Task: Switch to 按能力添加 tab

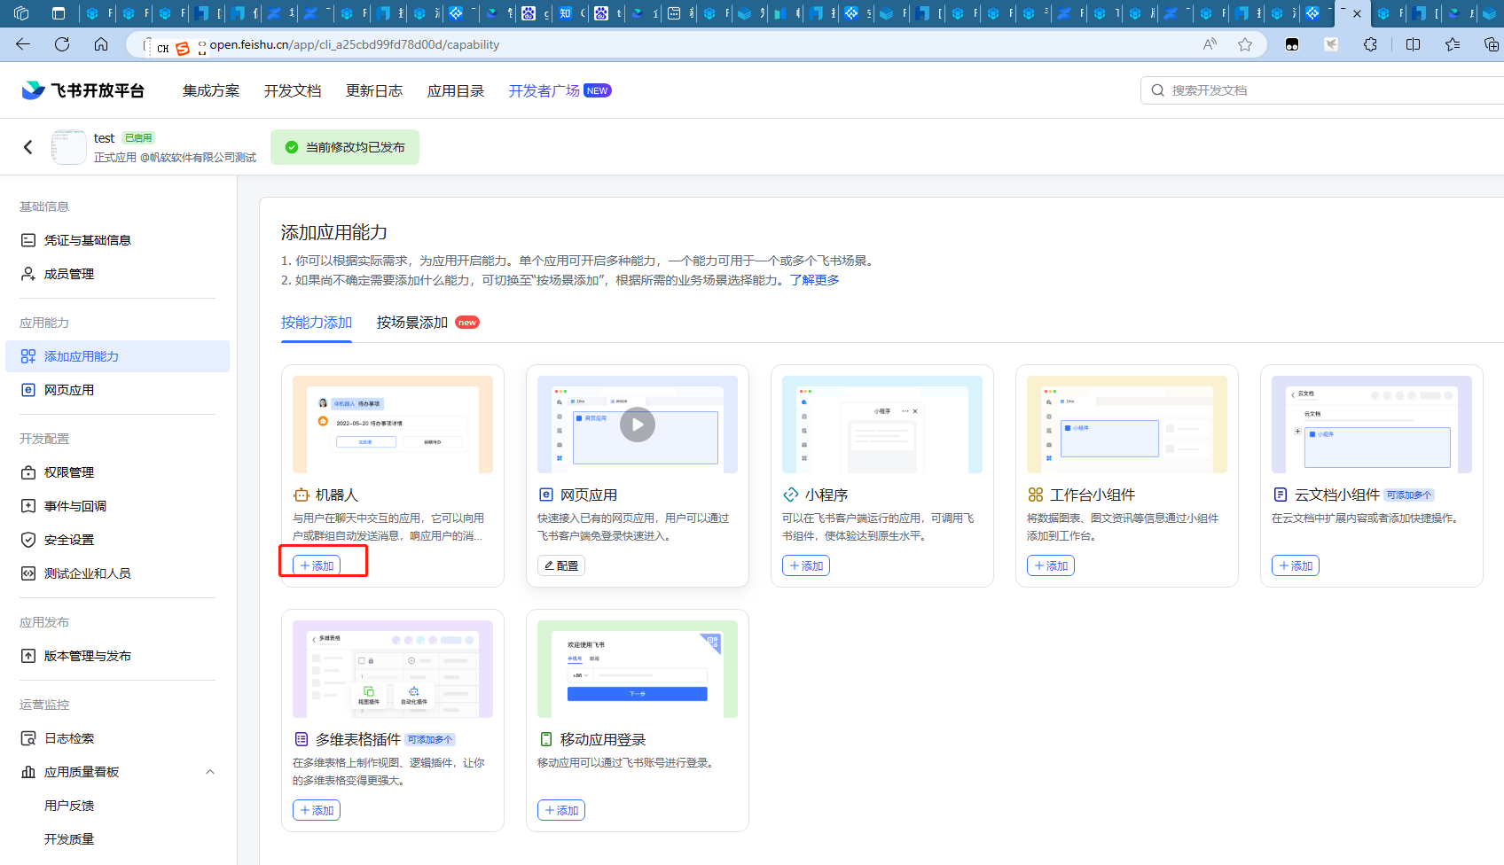Action: click(317, 323)
